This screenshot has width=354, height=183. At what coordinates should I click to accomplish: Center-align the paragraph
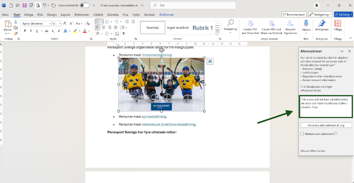[103, 27]
